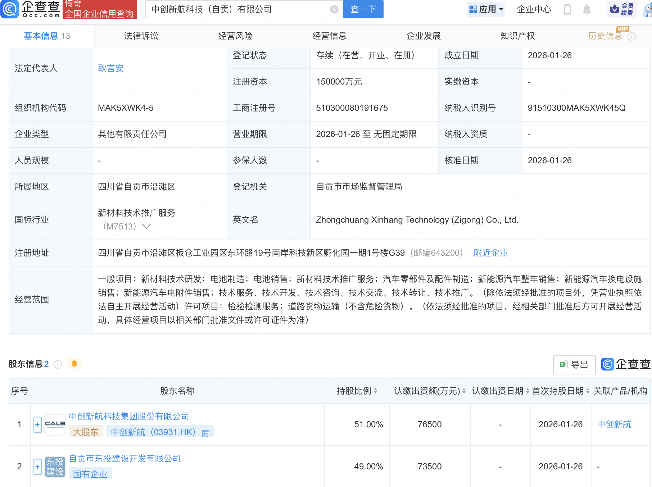
Task: Open legal representative 耿言安 link
Action: (111, 68)
